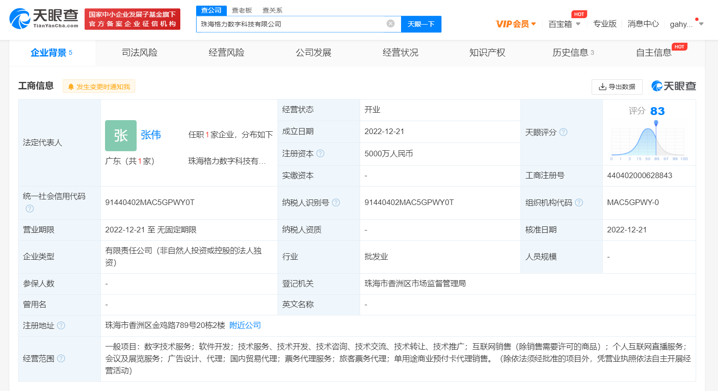Viewport: 718px width, 391px height.
Task: Click the red 国家中小企业发展子基金旗下 banner
Action: 132,19
